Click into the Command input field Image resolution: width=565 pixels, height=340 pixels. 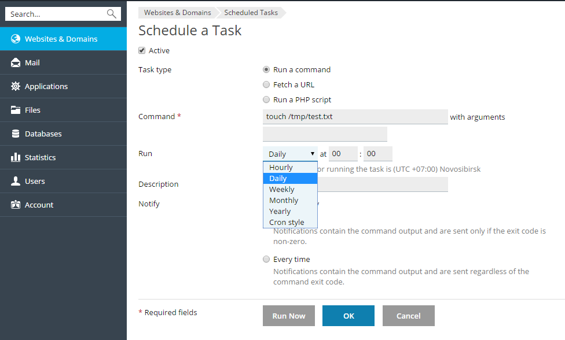pos(355,117)
